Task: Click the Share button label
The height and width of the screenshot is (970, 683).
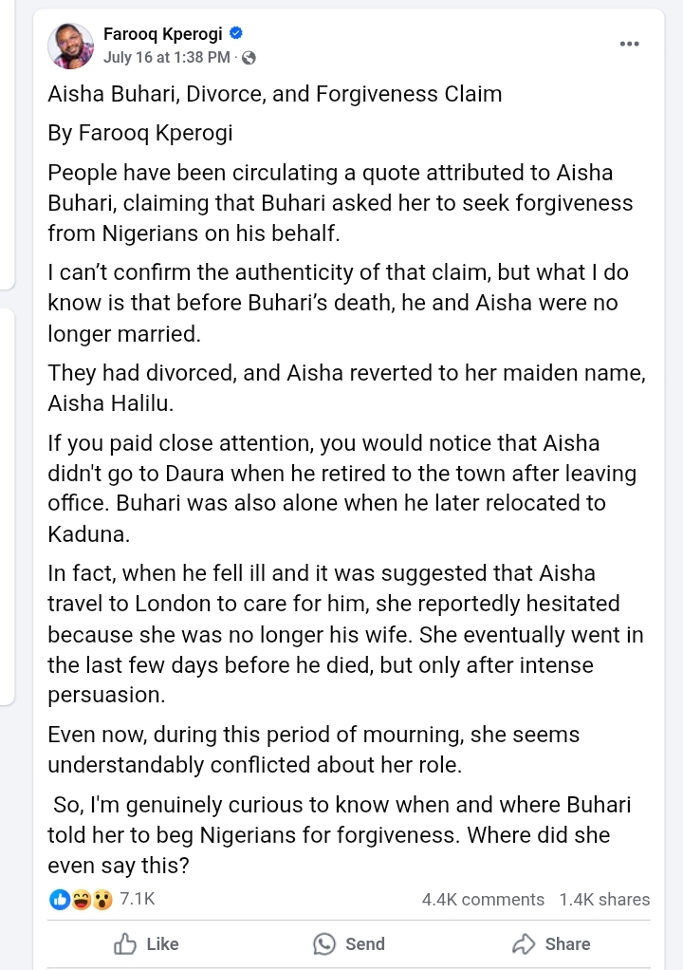Action: pos(567,944)
